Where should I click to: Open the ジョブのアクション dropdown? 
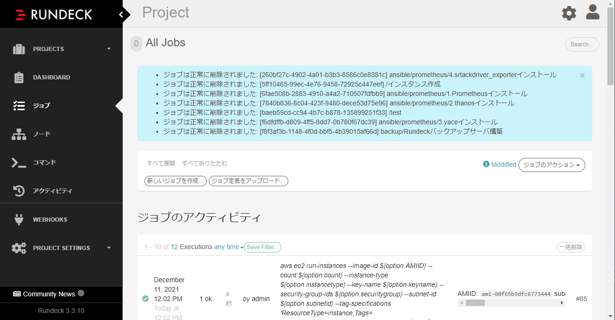click(552, 165)
